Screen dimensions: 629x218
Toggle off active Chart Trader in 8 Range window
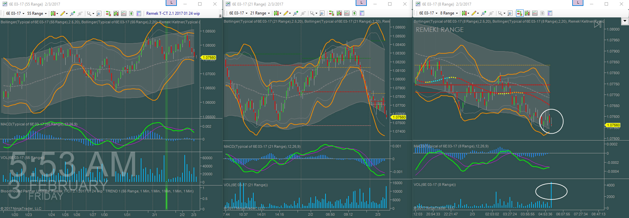pos(520,13)
